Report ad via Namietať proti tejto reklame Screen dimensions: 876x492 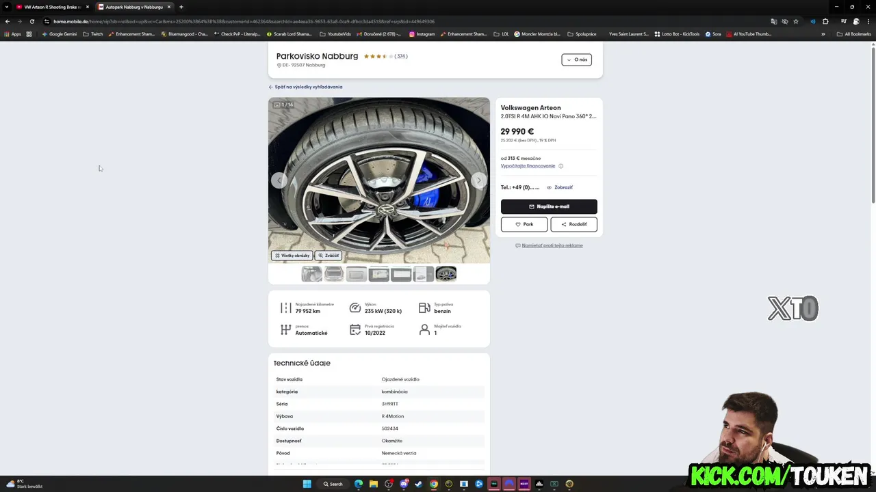tap(549, 245)
